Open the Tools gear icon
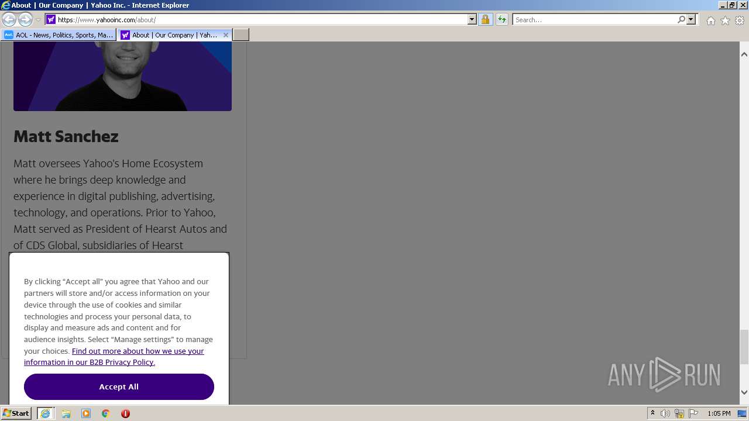The width and height of the screenshot is (749, 421). [x=740, y=20]
